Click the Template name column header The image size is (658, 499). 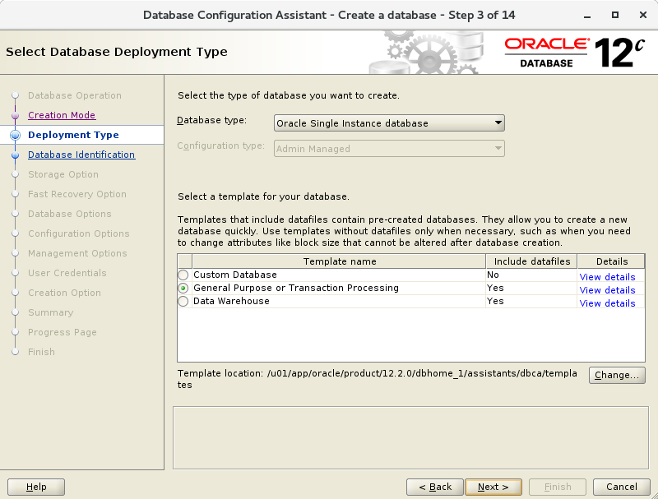(x=339, y=261)
